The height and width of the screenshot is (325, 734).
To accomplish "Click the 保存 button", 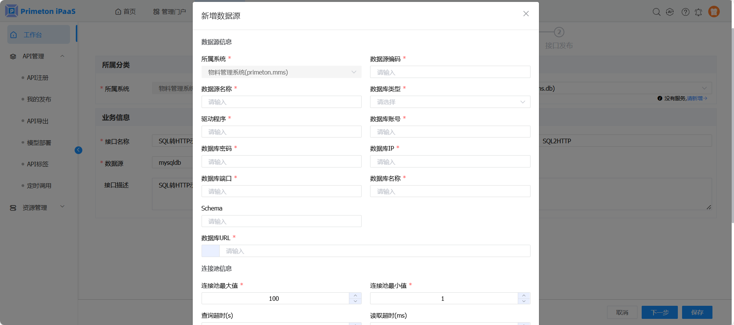I will tap(697, 312).
